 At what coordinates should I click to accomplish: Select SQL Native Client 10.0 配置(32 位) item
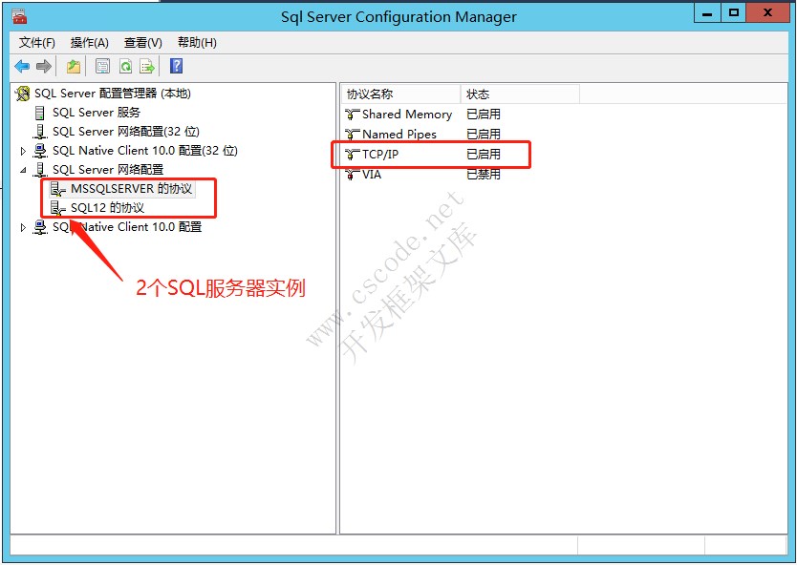click(145, 151)
